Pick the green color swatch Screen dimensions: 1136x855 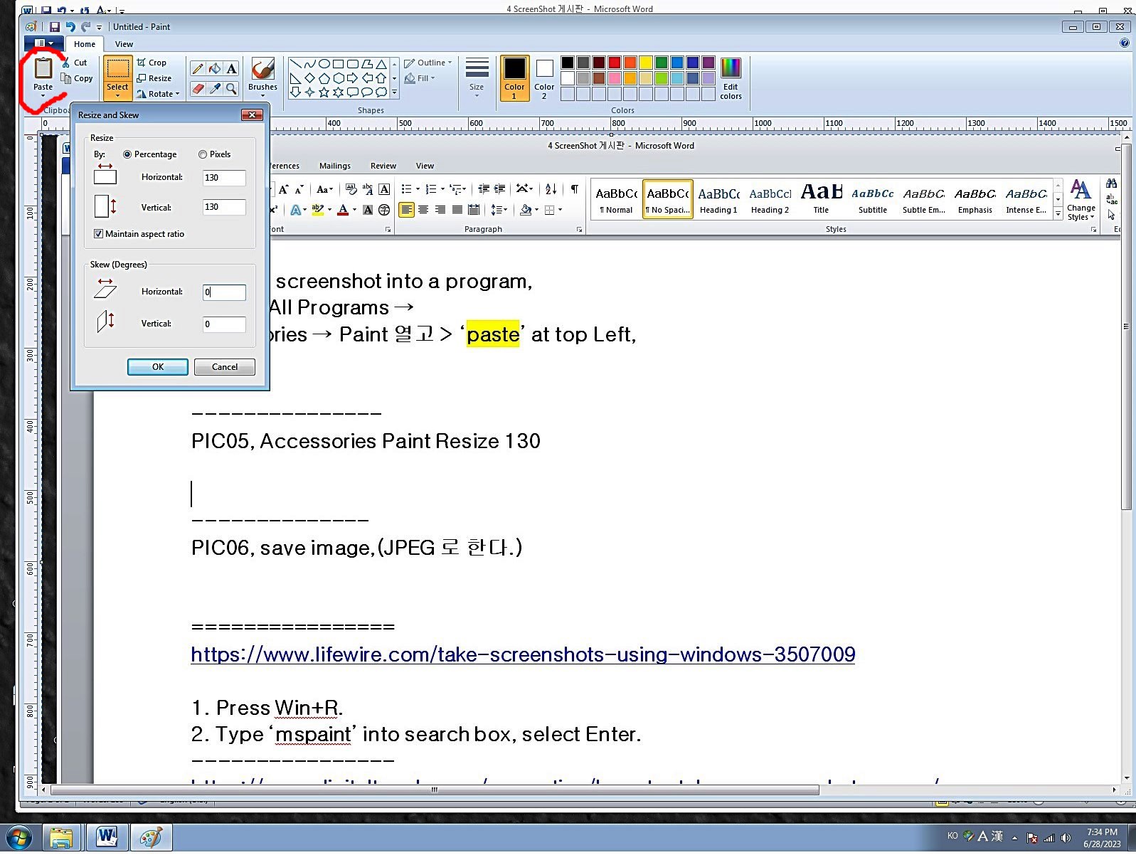coord(661,63)
